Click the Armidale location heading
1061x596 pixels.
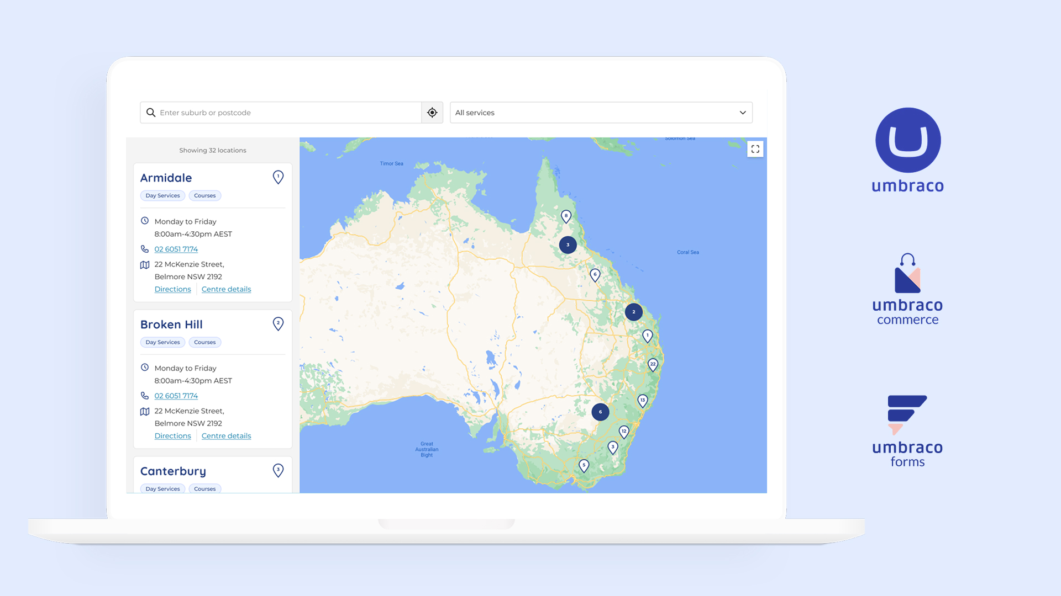click(166, 178)
